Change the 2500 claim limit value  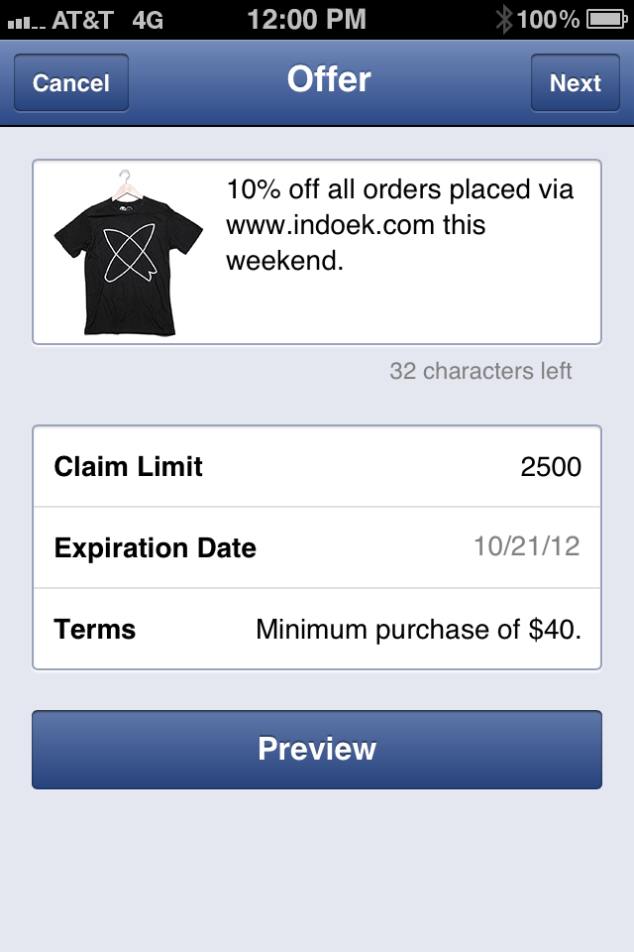tap(551, 467)
